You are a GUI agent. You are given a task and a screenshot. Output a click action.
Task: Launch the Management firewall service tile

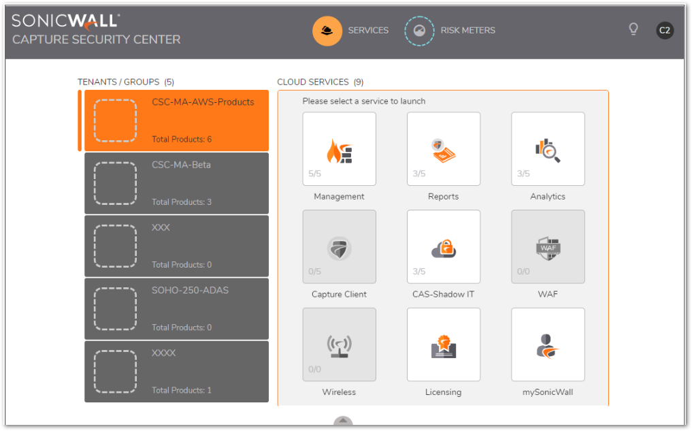339,149
